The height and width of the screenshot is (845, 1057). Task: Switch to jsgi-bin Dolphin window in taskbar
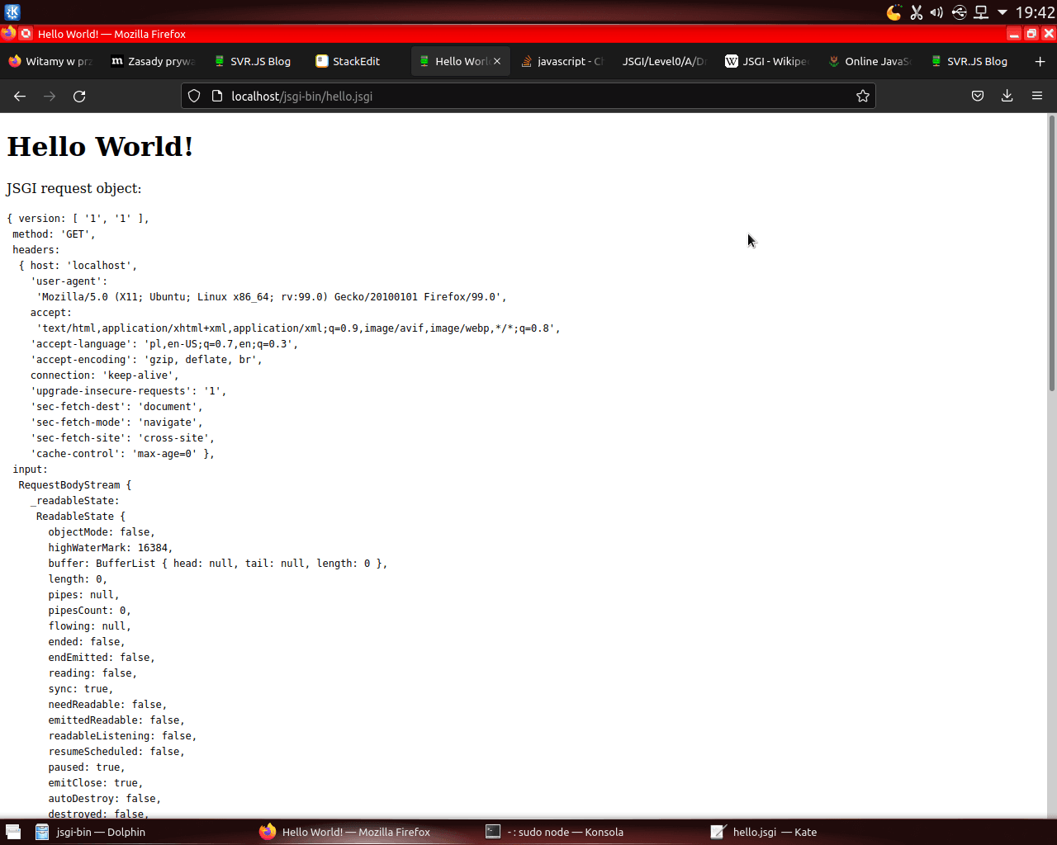pyautogui.click(x=91, y=832)
